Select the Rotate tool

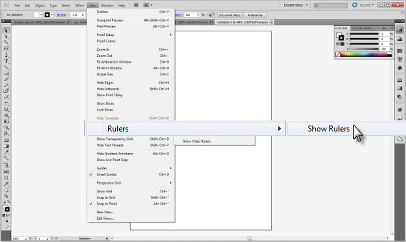coord(6,103)
